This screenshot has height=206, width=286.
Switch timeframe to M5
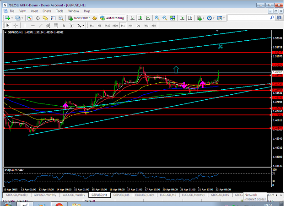click(99, 26)
